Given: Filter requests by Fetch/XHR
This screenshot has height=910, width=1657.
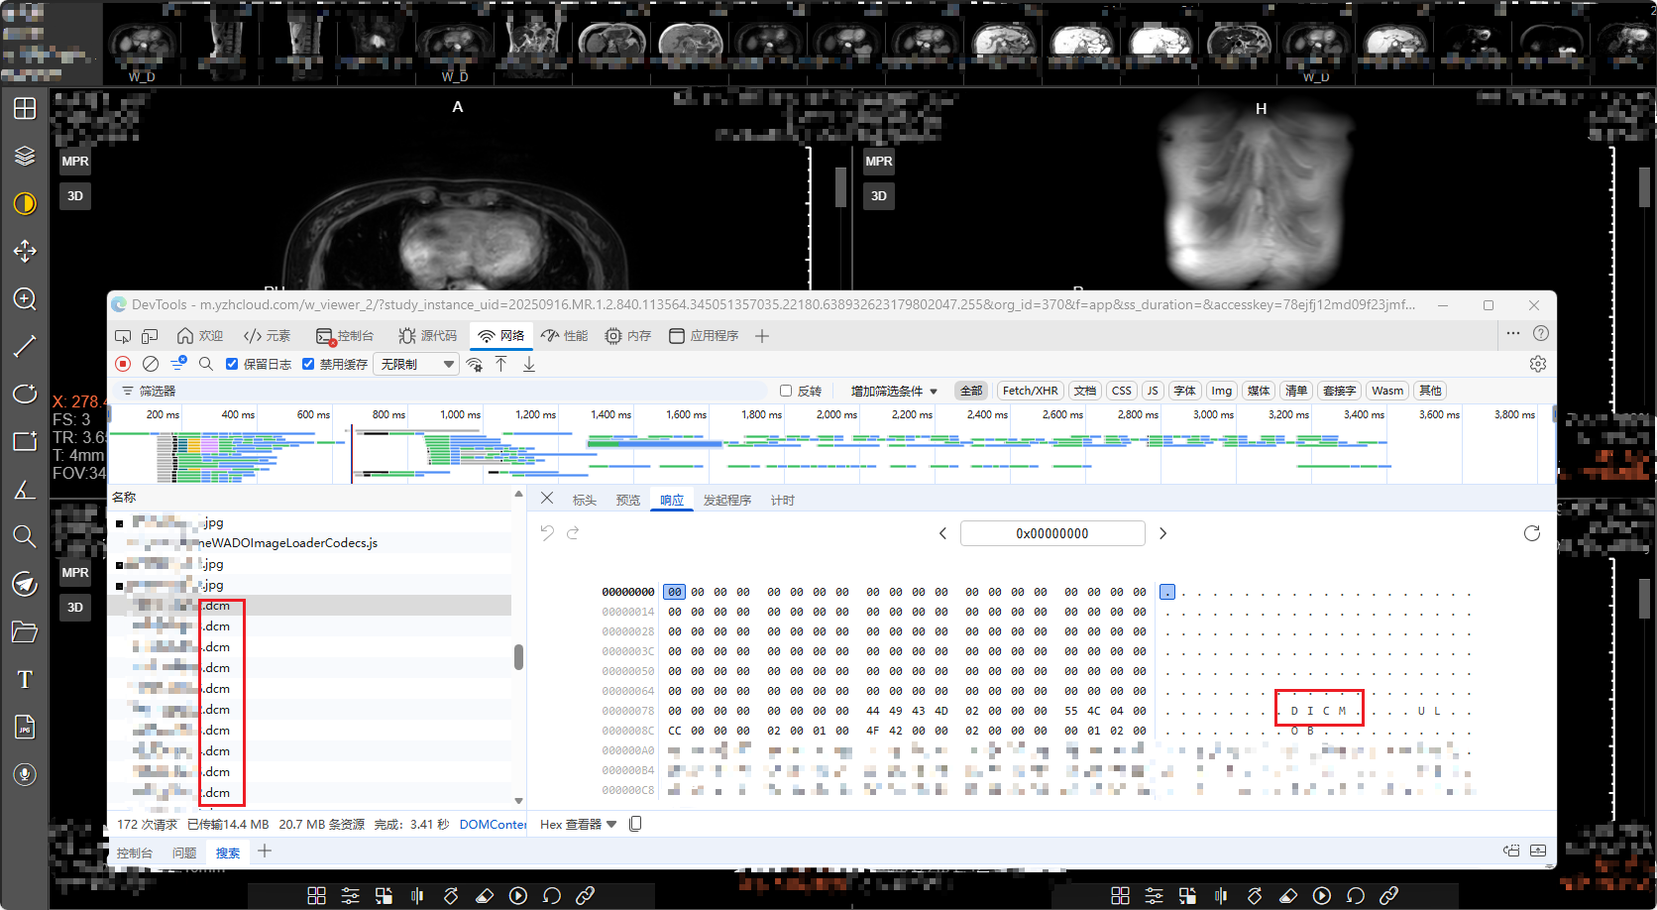Looking at the screenshot, I should click(1030, 391).
